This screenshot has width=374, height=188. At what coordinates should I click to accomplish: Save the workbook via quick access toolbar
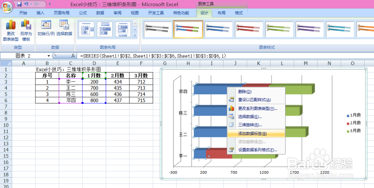19,4
